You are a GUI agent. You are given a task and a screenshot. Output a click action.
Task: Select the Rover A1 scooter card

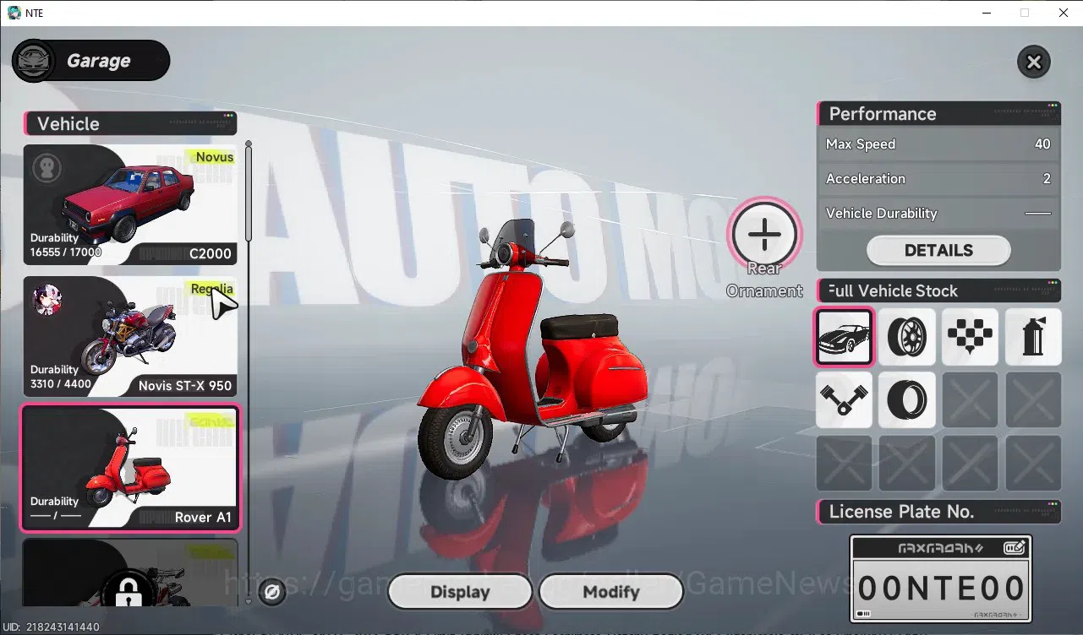[x=130, y=468]
